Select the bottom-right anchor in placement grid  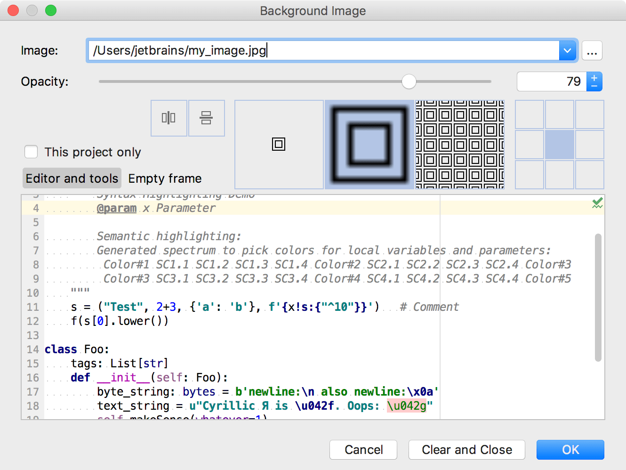(x=590, y=175)
